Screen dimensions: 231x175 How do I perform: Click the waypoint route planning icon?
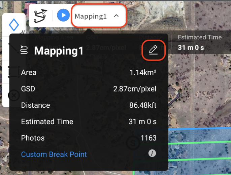pyautogui.click(x=40, y=16)
